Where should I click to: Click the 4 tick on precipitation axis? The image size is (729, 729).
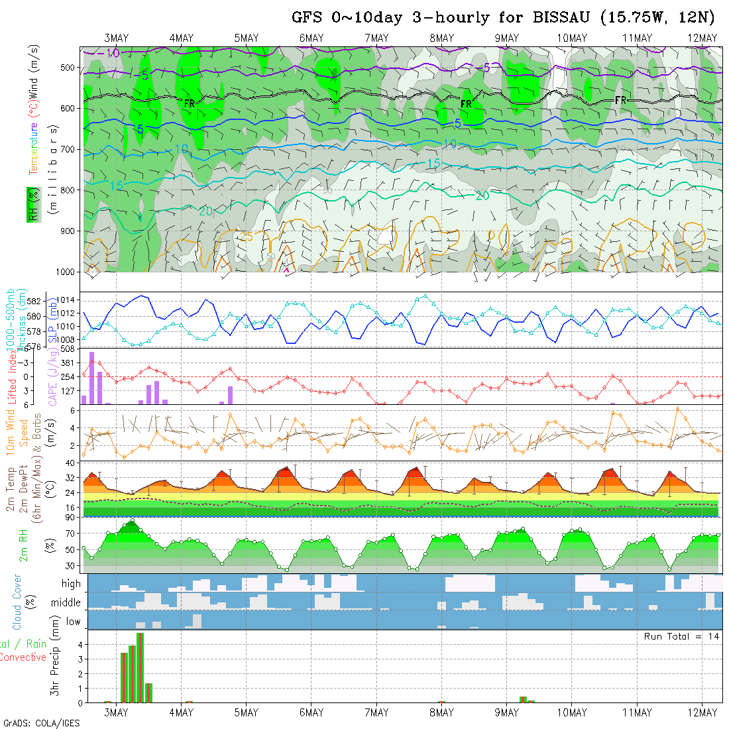point(80,645)
